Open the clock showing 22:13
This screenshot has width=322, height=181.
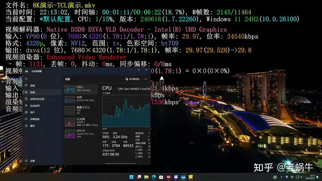pos(310,177)
